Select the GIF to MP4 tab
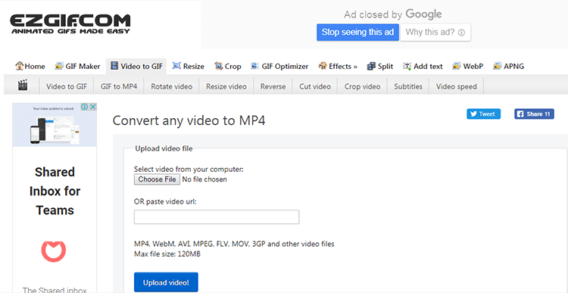 119,86
